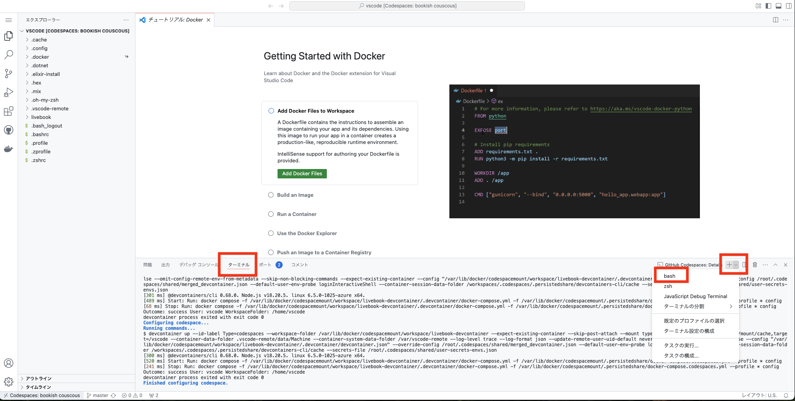Click the Add Docker Files button
This screenshot has width=795, height=401.
tap(302, 174)
